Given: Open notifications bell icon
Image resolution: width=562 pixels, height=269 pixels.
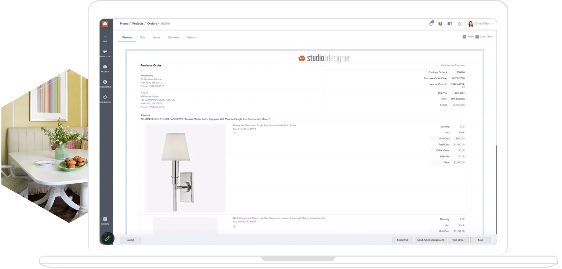Looking at the screenshot, I should (459, 24).
